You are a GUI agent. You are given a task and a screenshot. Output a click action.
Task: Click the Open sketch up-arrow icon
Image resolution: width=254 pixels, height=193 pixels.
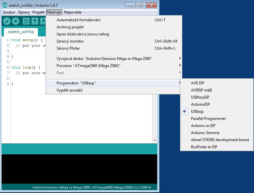tap(34, 21)
